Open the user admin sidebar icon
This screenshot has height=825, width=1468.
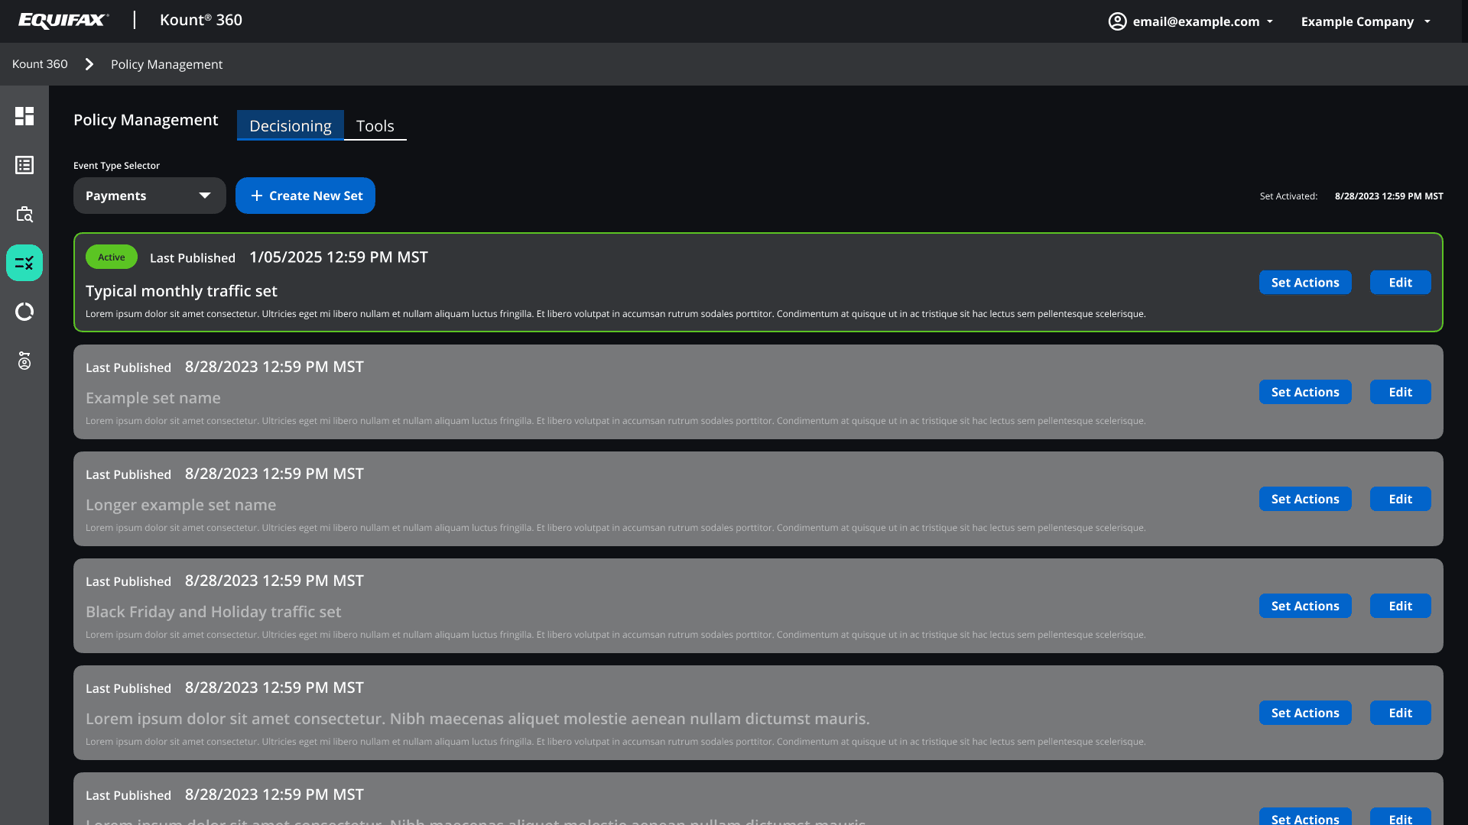(x=24, y=361)
